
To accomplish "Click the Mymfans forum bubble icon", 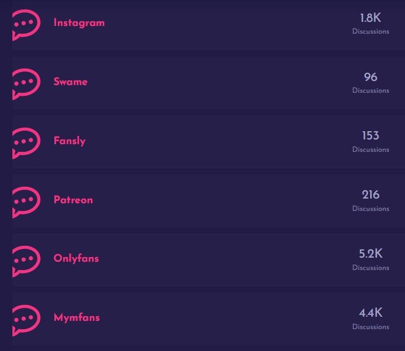I will coord(26,320).
